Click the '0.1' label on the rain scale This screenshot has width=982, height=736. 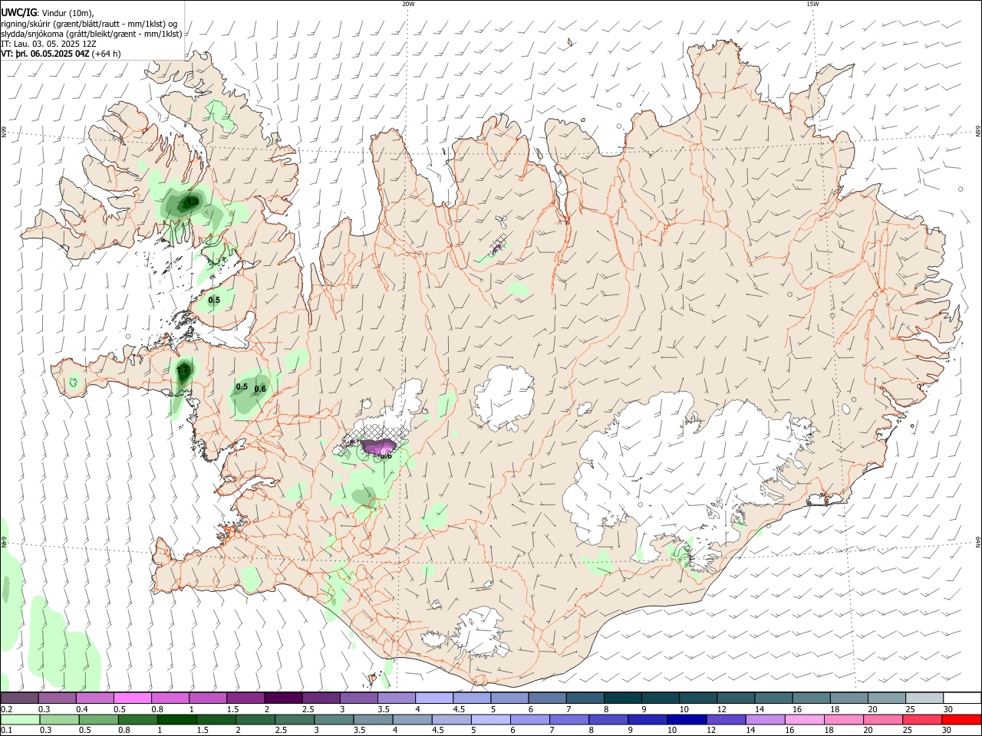[x=7, y=731]
